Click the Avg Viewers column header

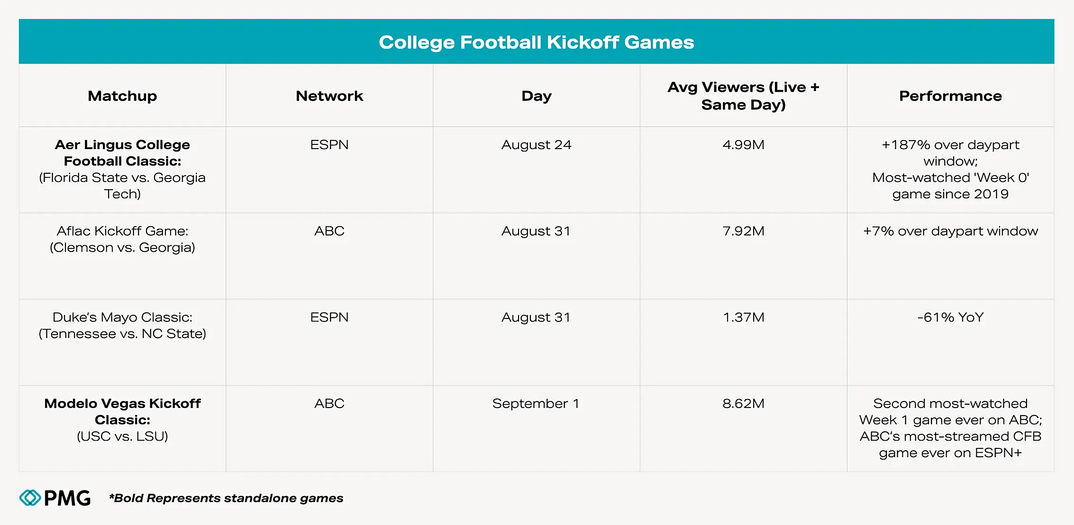click(x=743, y=96)
